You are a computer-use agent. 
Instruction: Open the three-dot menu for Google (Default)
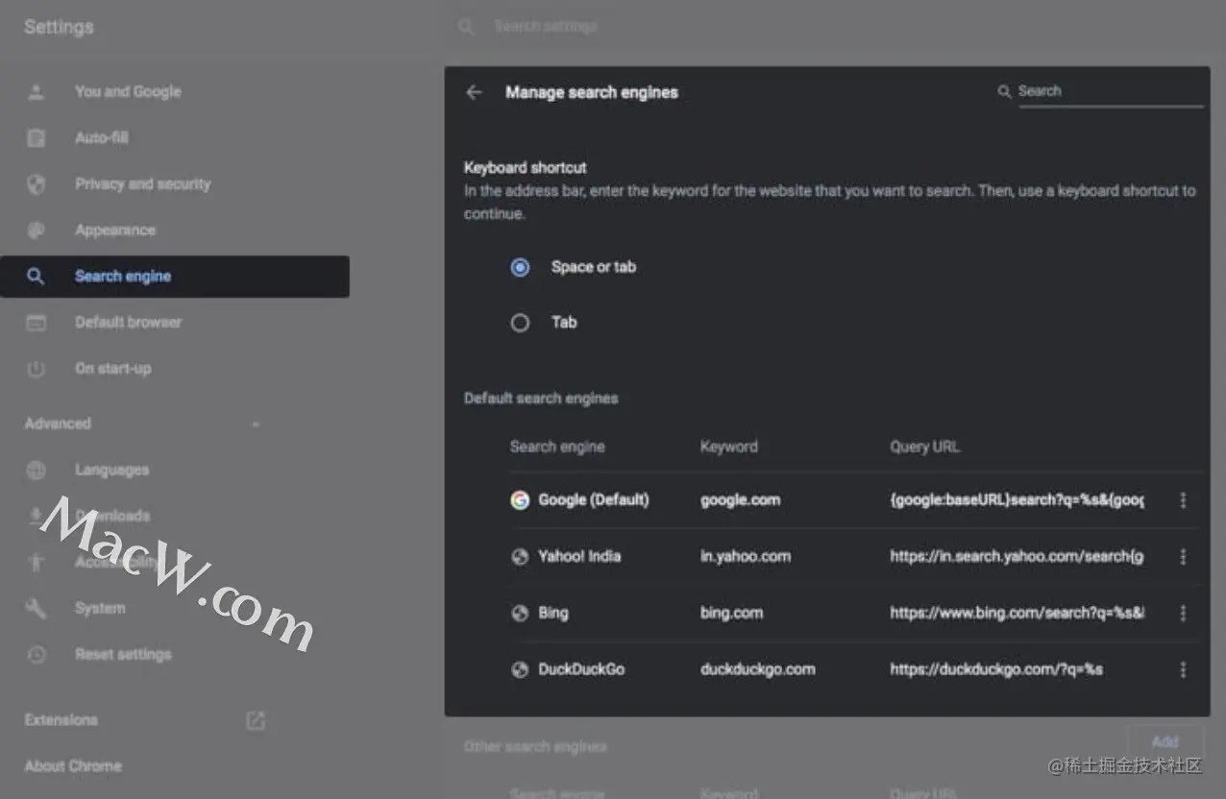click(x=1183, y=500)
